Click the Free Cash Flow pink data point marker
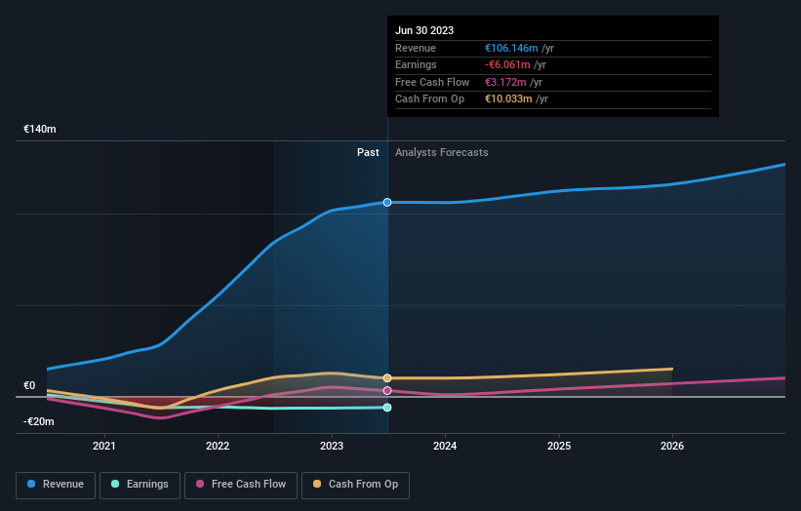801x511 pixels. [387, 390]
